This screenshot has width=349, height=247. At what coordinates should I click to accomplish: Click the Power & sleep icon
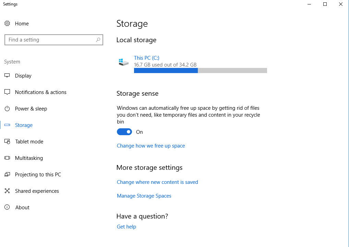(x=7, y=108)
